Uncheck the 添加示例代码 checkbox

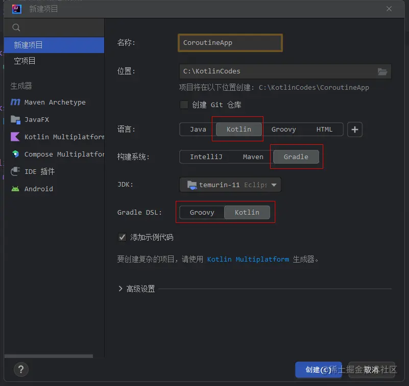tap(122, 237)
